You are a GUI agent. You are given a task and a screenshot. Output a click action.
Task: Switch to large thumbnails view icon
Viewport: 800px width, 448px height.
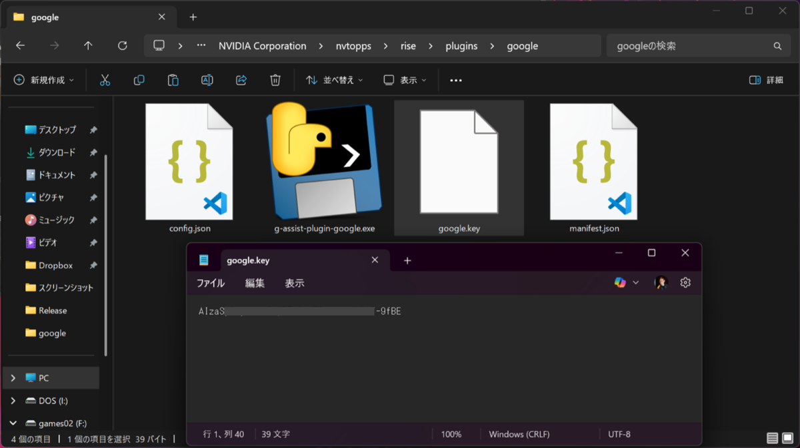click(789, 438)
